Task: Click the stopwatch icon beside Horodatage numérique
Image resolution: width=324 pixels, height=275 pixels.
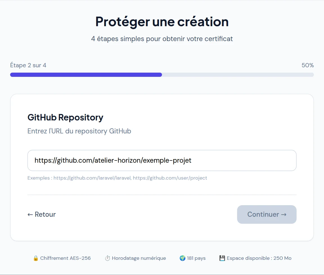Action: (107, 258)
